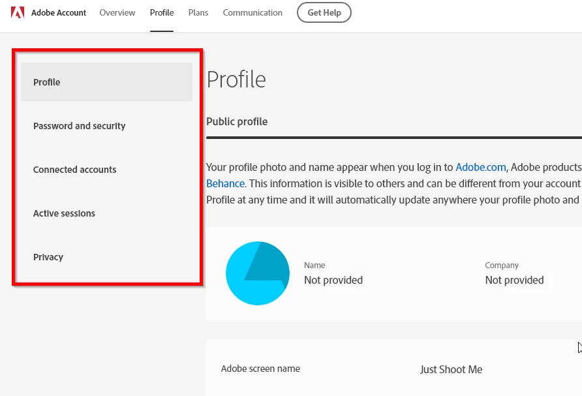Click the large Profile page heading

coord(236,80)
